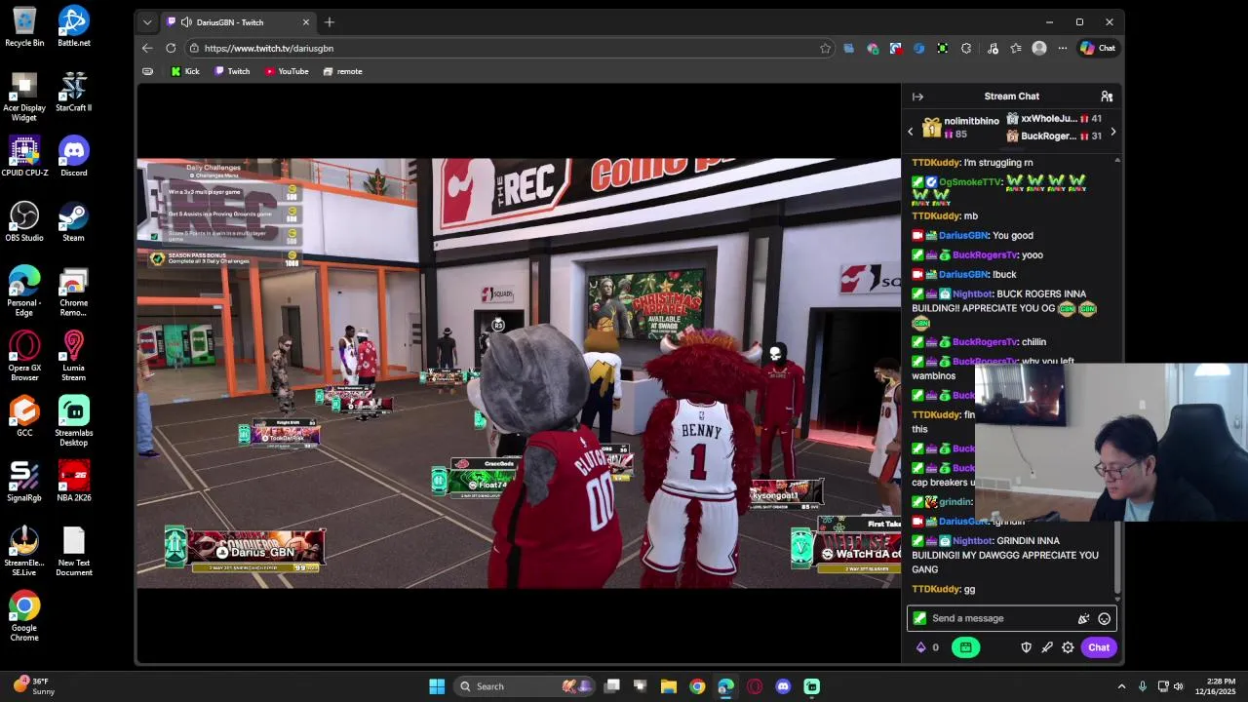
Task: Open the green channel points reward button
Action: (965, 647)
